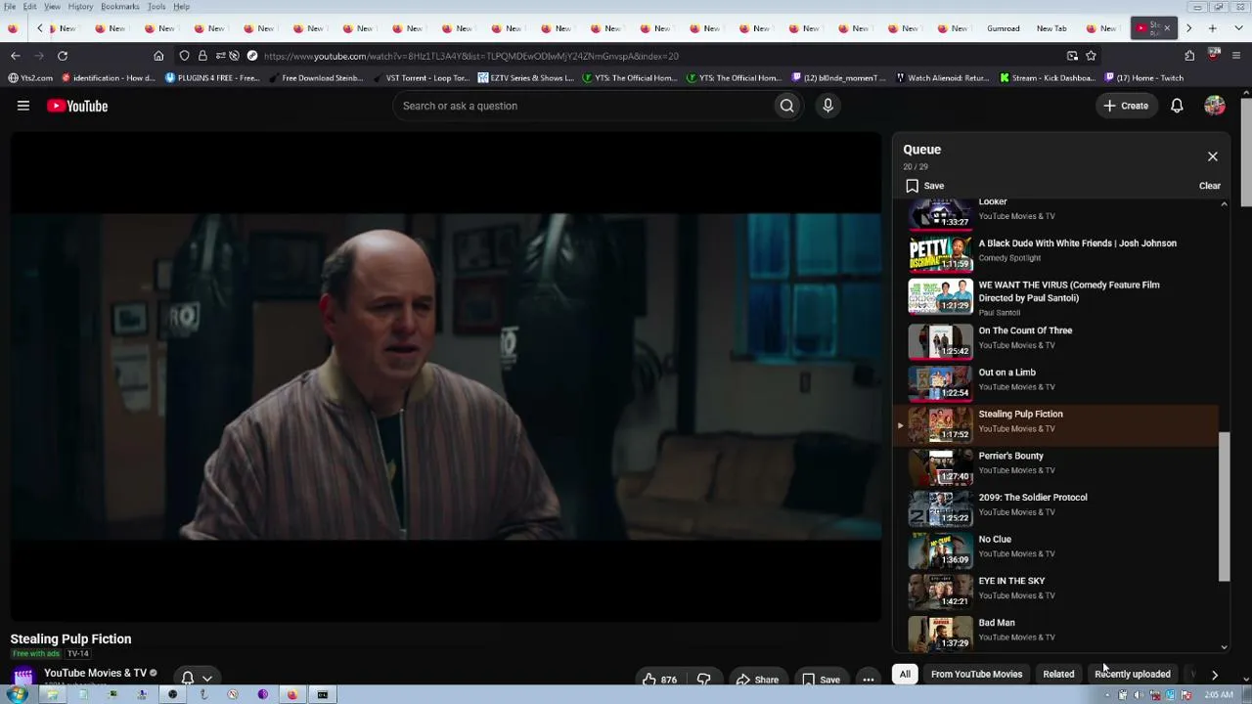
Task: Click the YouTube Movies & TV channel avatar
Action: point(22,677)
